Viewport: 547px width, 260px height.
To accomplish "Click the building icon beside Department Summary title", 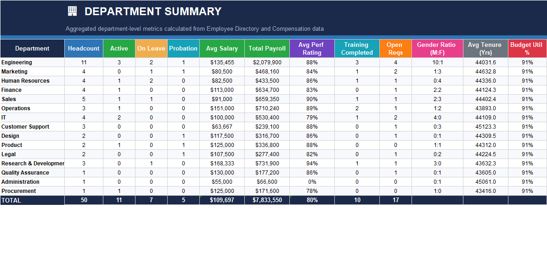I will pos(72,11).
